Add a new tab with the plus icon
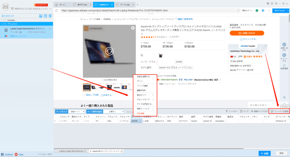Viewport: 290px width, 157px height. pyautogui.click(x=137, y=5)
